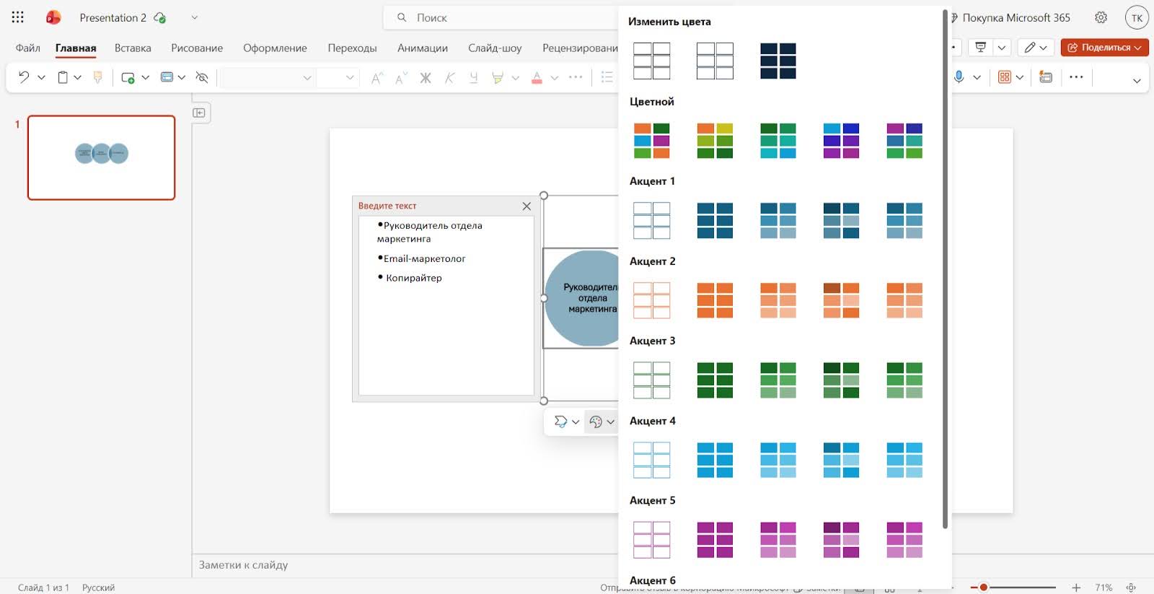Image resolution: width=1154 pixels, height=594 pixels.
Task: Close the 'Введите текст' text pane
Action: [527, 206]
